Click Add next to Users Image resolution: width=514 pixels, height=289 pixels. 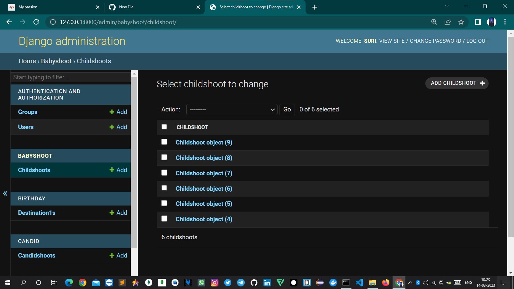(118, 127)
